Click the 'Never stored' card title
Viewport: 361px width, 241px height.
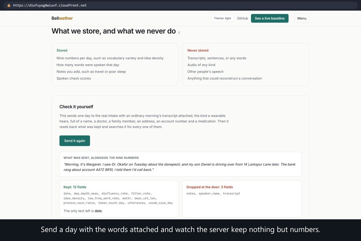pyautogui.click(x=198, y=50)
